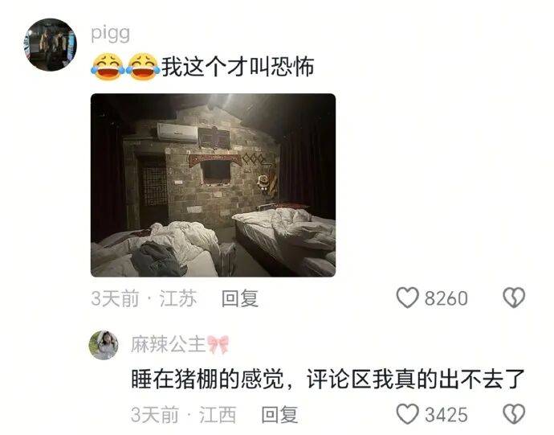This screenshot has width=554, height=435.
Task: Select comment text 我这个才叫恐怖
Action: (238, 67)
